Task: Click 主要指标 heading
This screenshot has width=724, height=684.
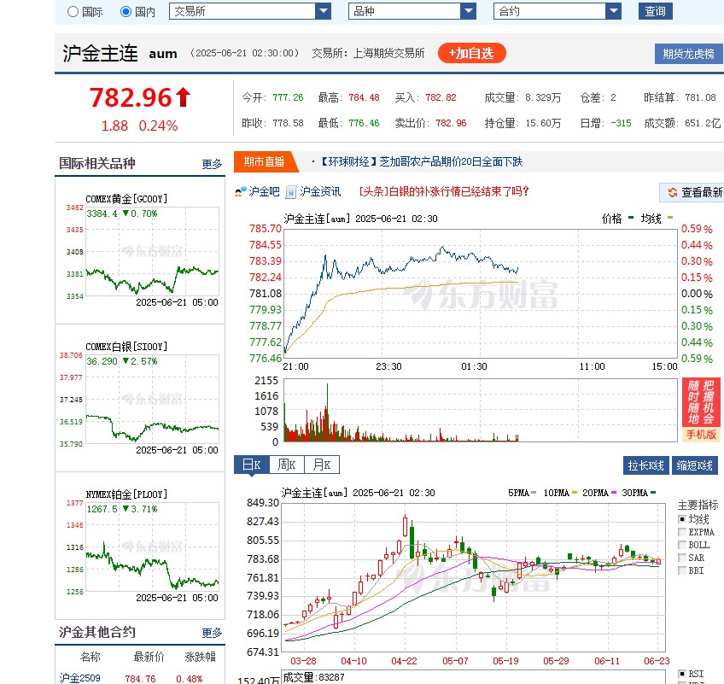Action: coord(698,505)
